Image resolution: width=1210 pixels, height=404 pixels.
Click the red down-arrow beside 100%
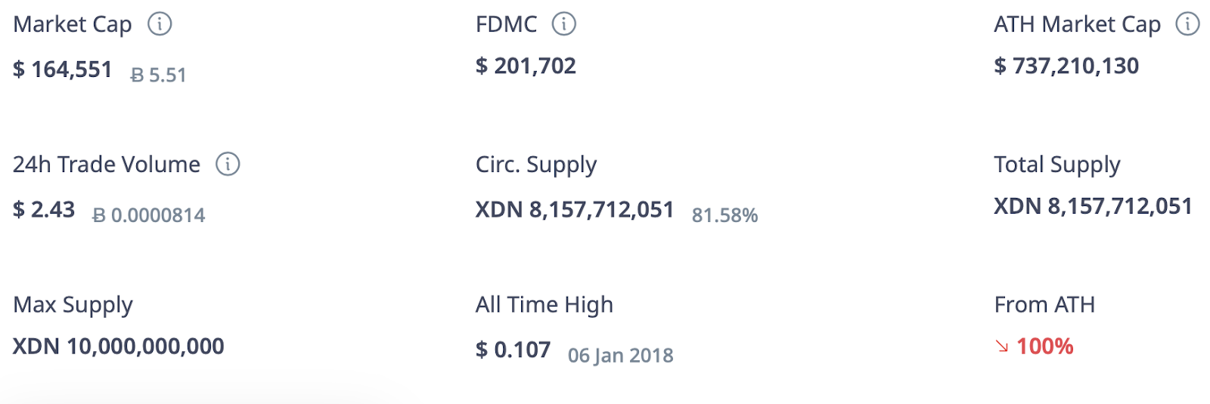(1002, 347)
